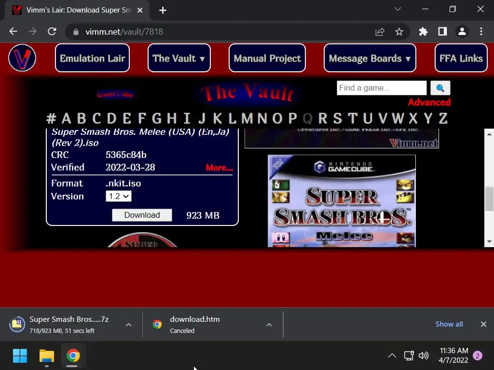494x370 pixels.
Task: Reload the current page
Action: point(52,31)
